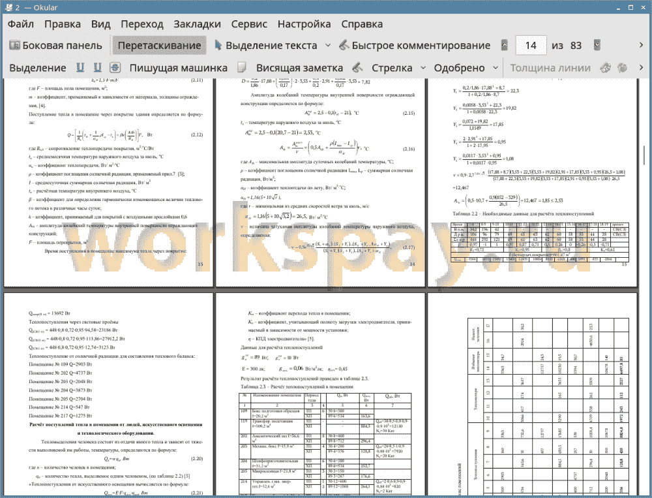The height and width of the screenshot is (498, 652).
Task: Open the Переход menu
Action: click(x=141, y=24)
